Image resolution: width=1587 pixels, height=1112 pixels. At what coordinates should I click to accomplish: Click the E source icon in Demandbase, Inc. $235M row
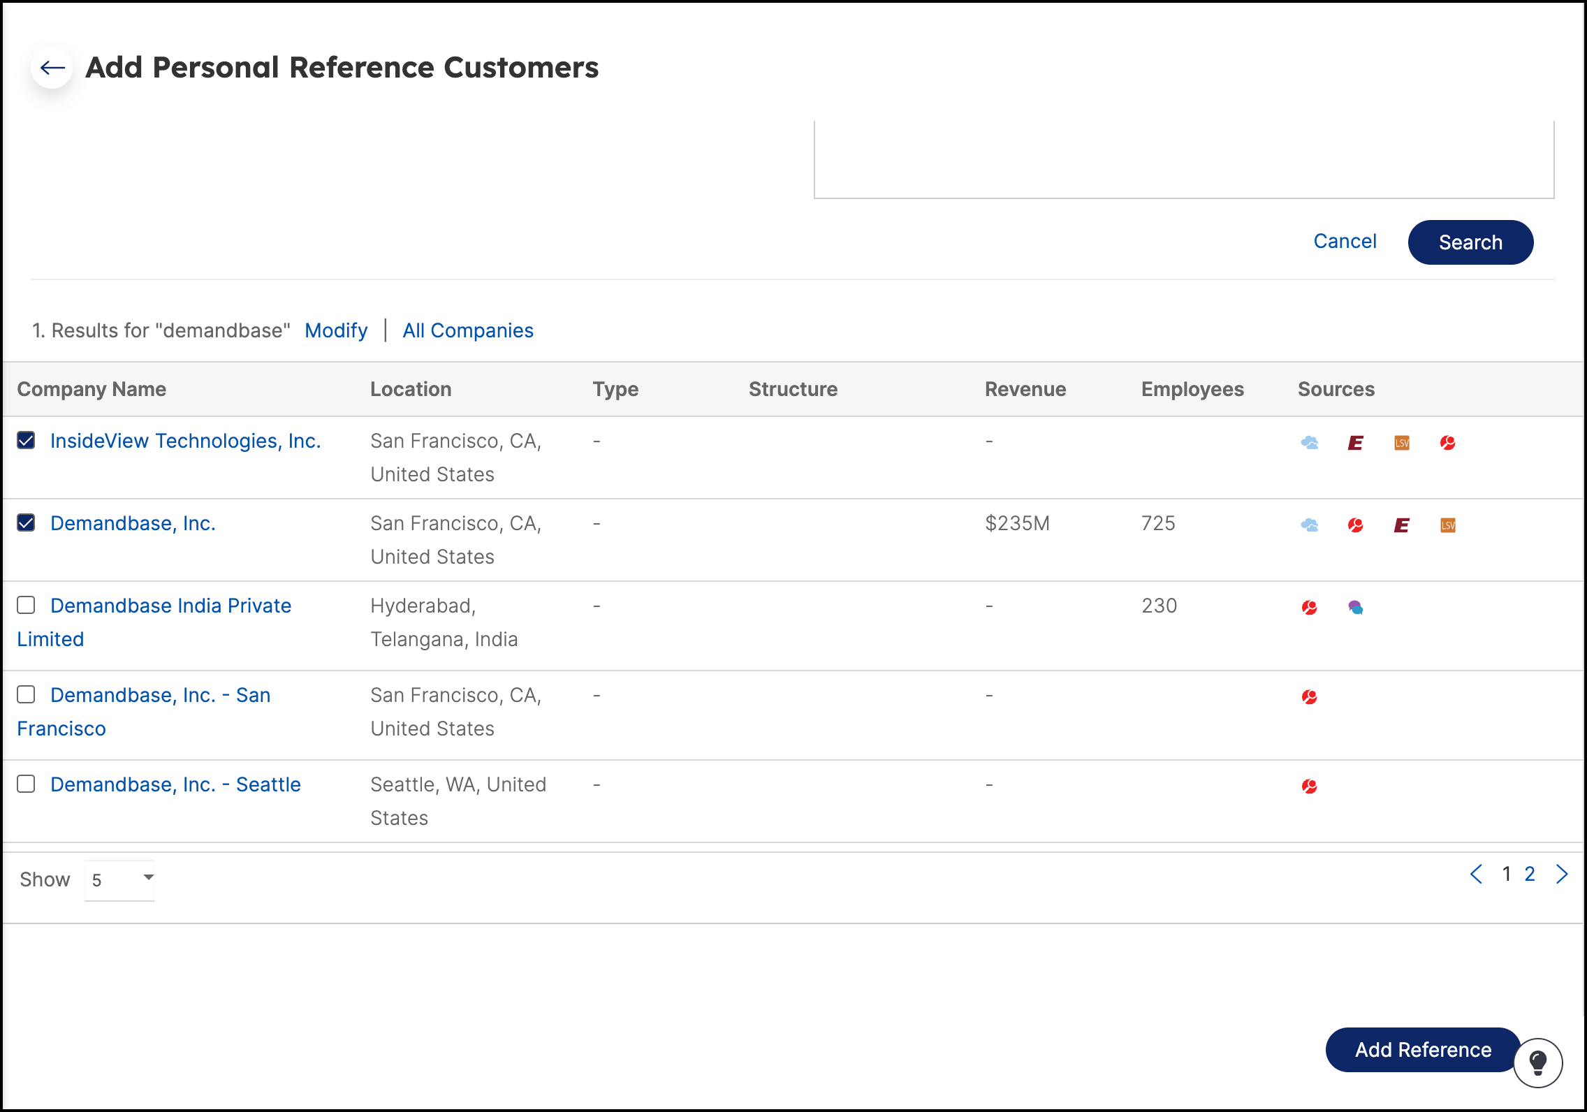coord(1402,525)
